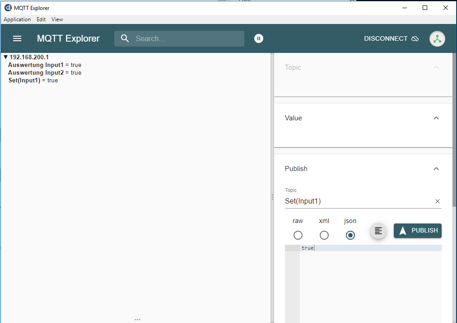Collapse the Value panel
This screenshot has width=457, height=323.
tap(436, 118)
